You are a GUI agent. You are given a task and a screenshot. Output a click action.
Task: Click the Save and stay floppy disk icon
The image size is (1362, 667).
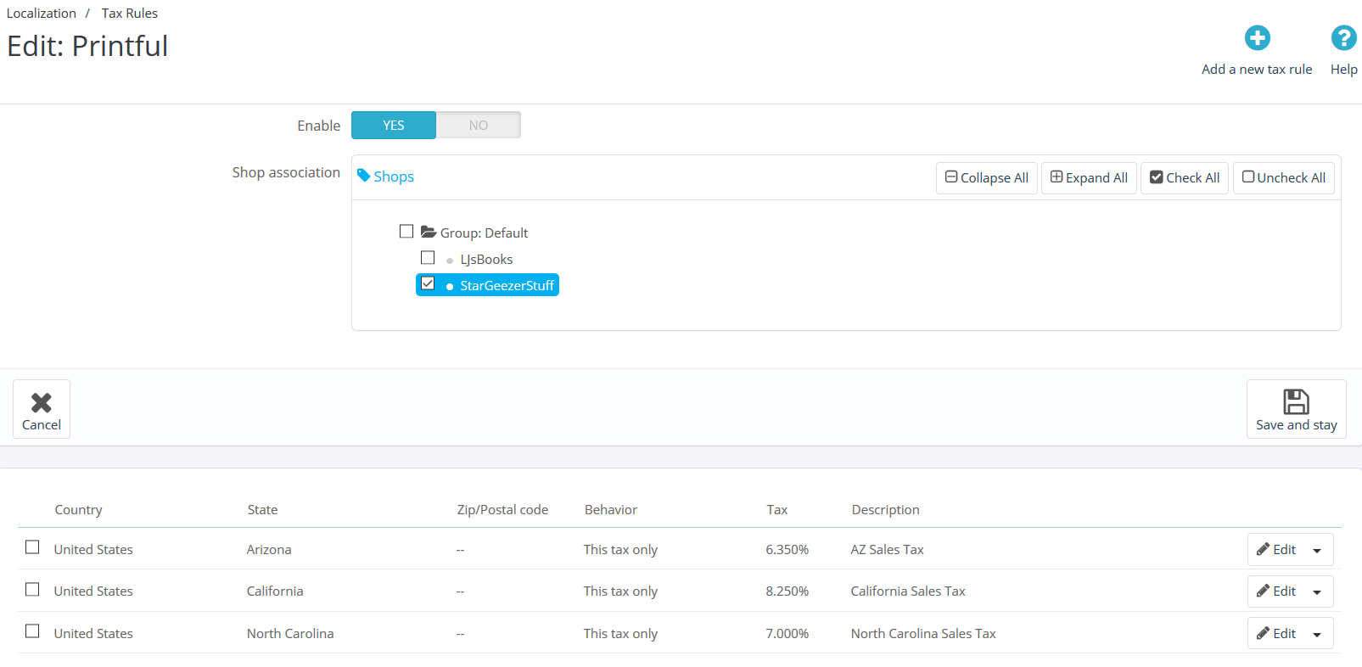(x=1296, y=401)
